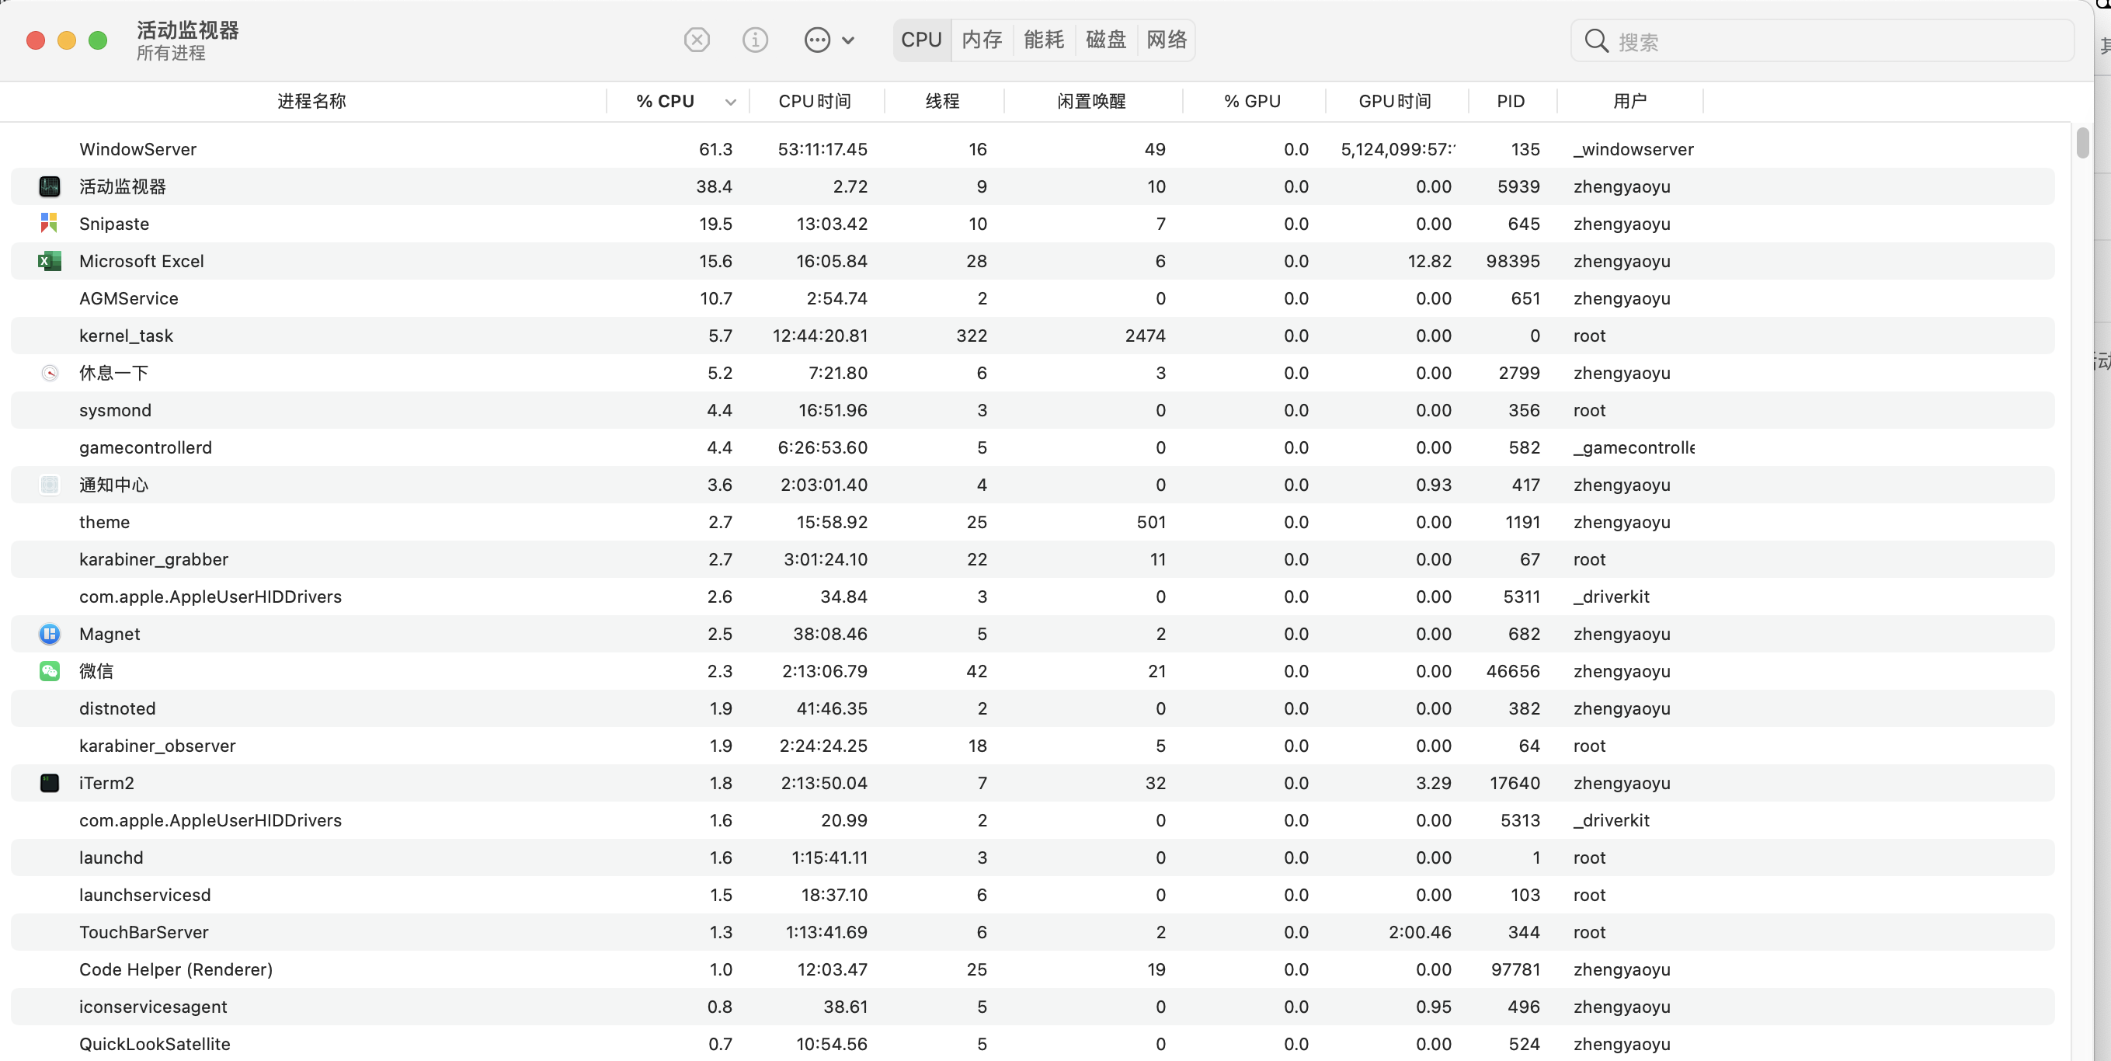Select the WindowServer process row
The height and width of the screenshot is (1061, 2111).
coord(1032,149)
